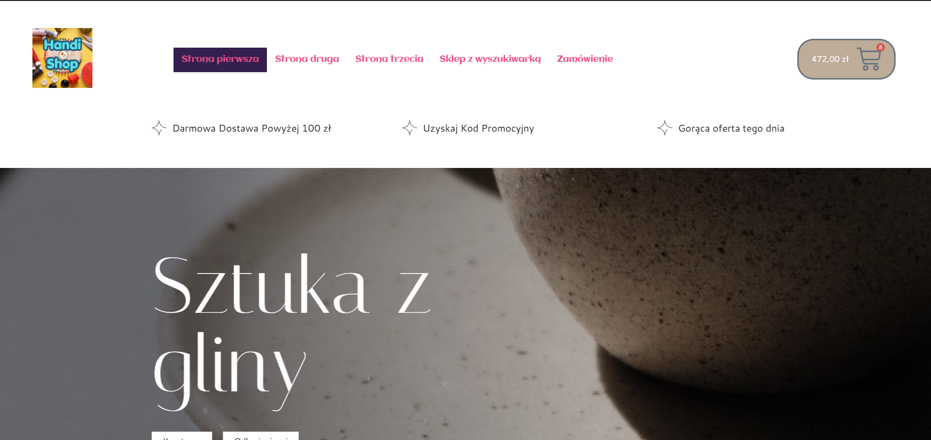Click Darmowa Dostawa Powyżej 100 zł text
This screenshot has height=440, width=931.
(x=252, y=129)
